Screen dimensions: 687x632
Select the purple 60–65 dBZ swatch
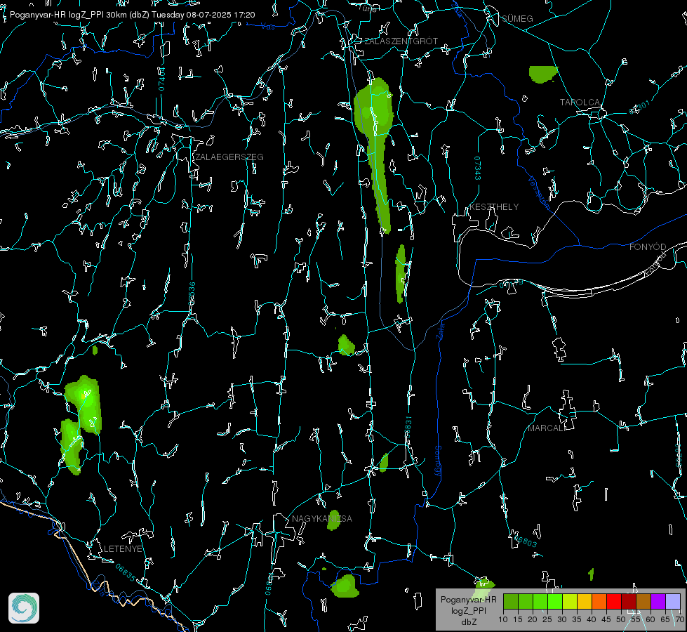[658, 601]
